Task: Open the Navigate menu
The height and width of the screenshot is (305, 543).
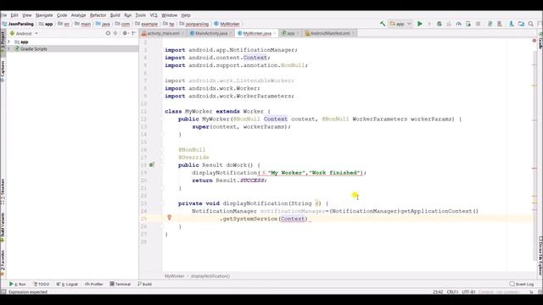Action: pos(44,15)
